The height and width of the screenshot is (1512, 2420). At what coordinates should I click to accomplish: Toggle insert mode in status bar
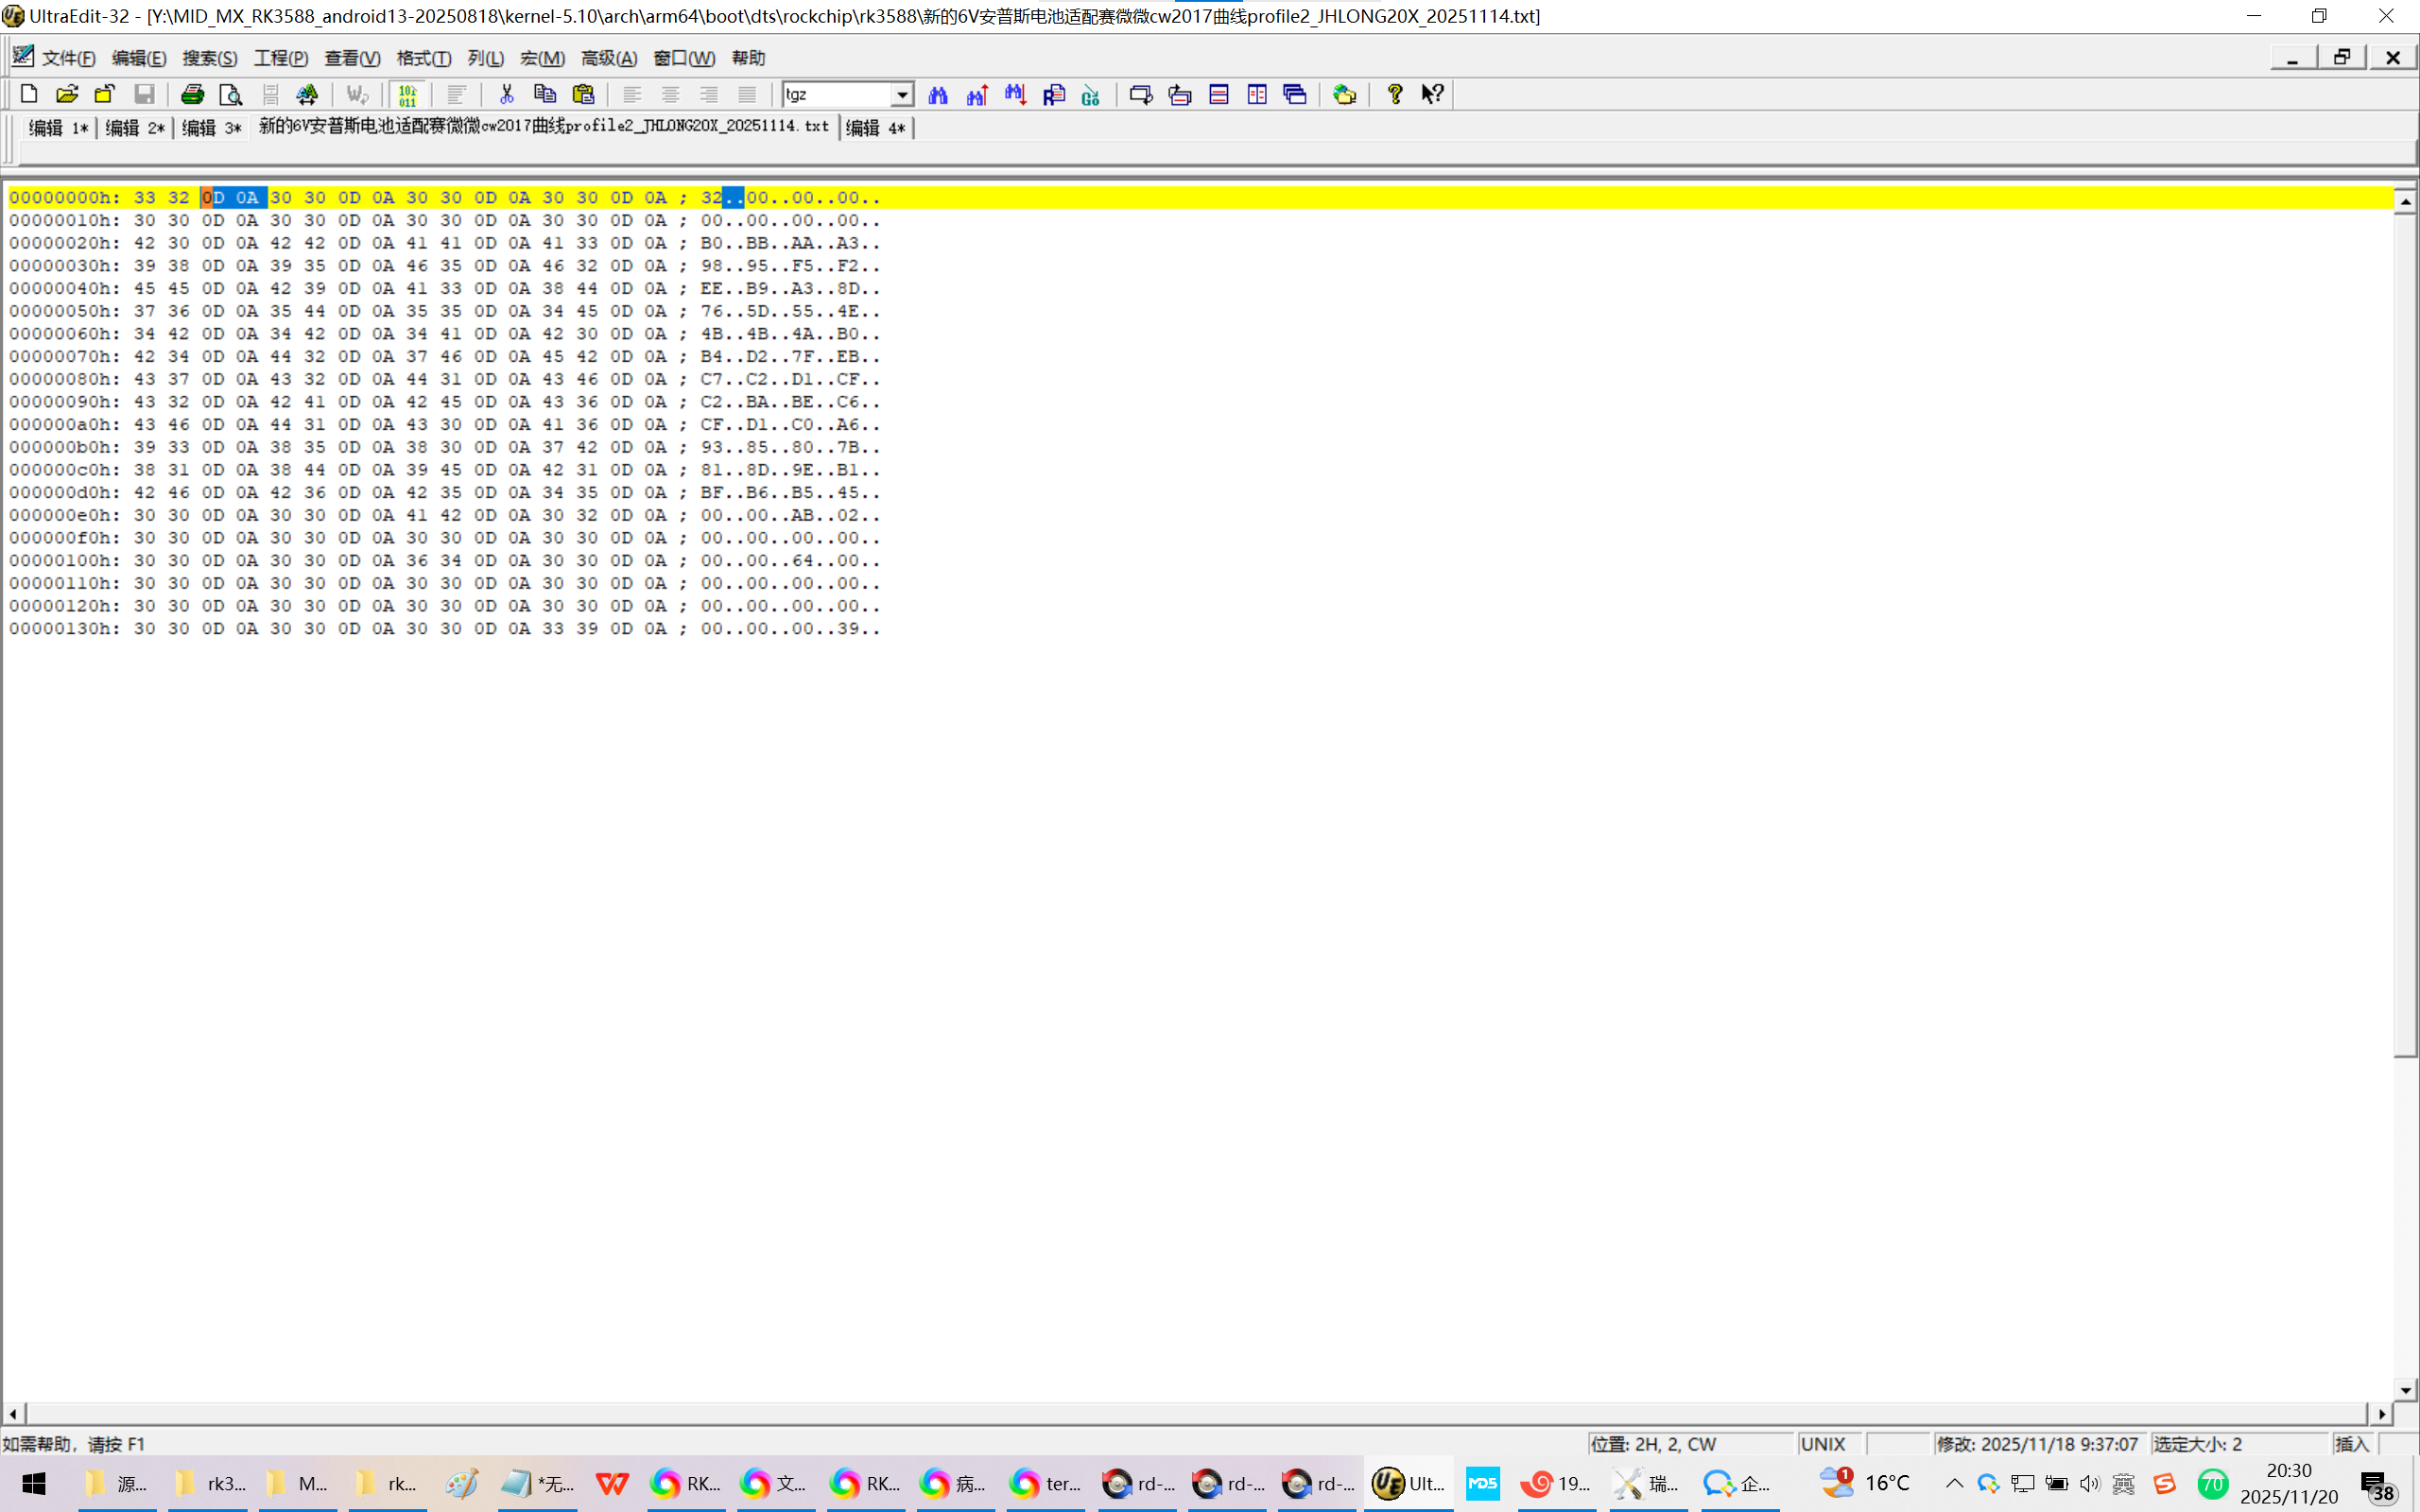pos(2352,1444)
